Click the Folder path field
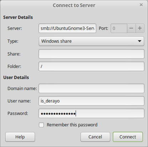Image resolution: width=148 pixels, height=147 pixels. [91, 67]
